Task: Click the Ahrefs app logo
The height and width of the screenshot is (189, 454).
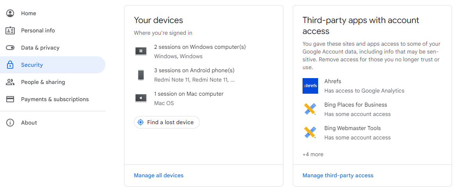Action: (x=310, y=86)
